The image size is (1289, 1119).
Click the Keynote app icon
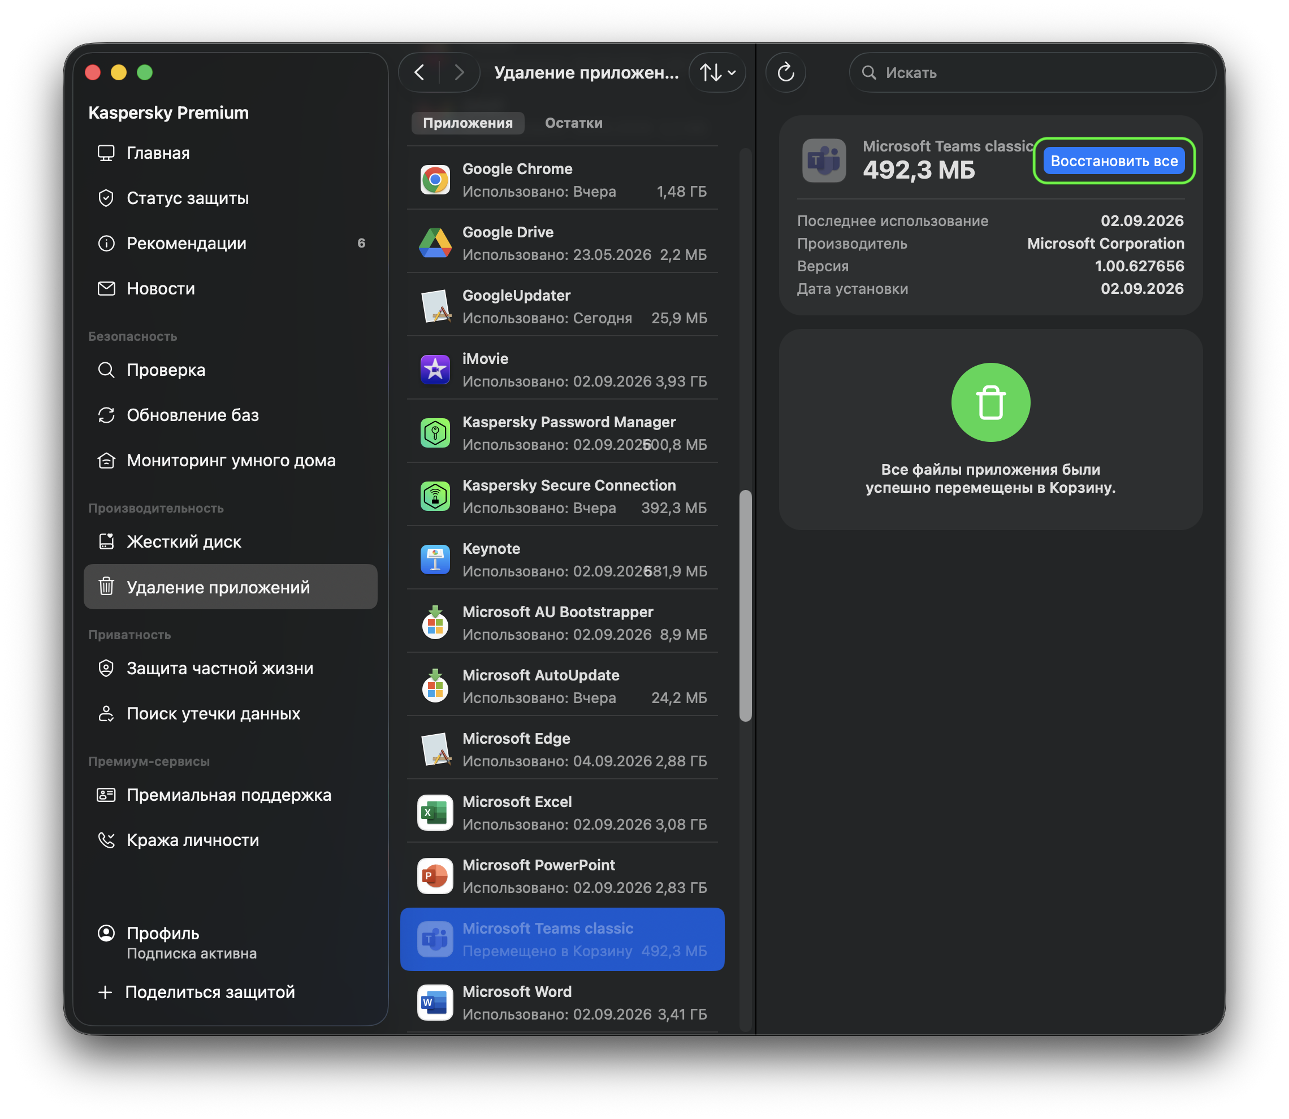[435, 559]
